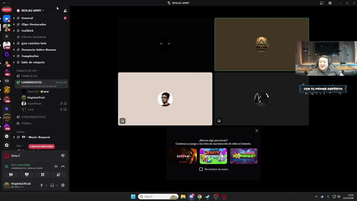Image resolution: width=357 pixels, height=201 pixels.
Task: Open server with 356 notifications badge
Action: pyautogui.click(x=7, y=99)
